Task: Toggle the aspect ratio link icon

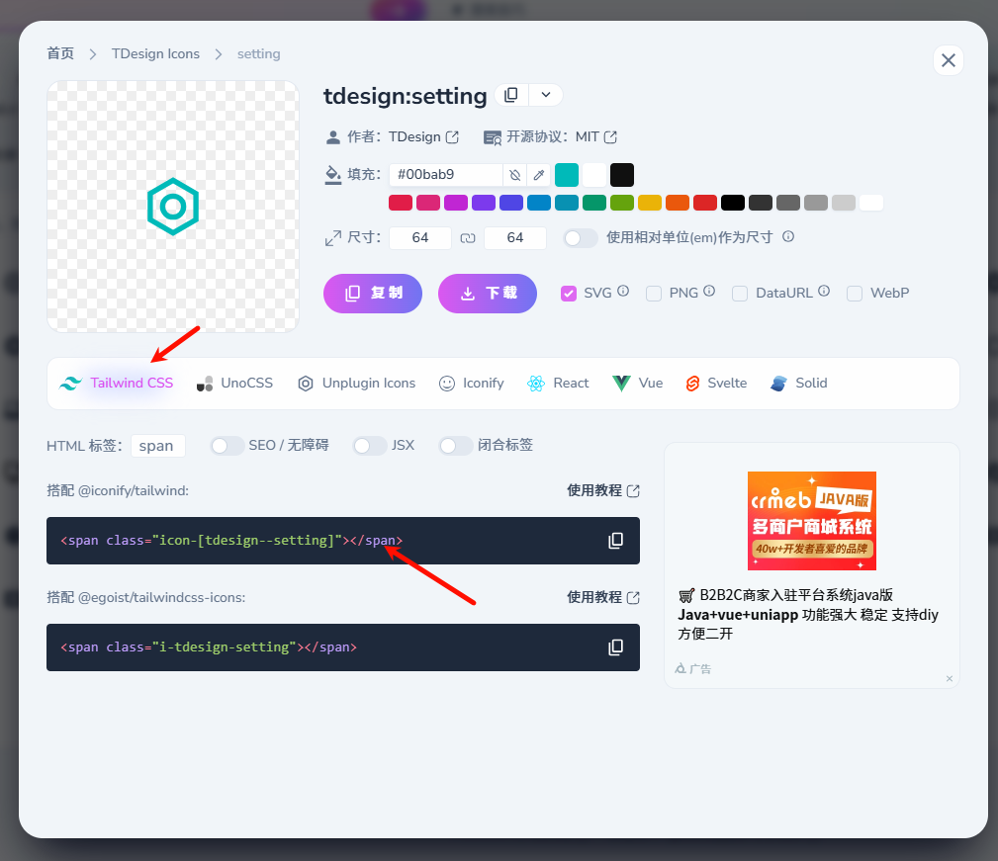Action: point(468,238)
